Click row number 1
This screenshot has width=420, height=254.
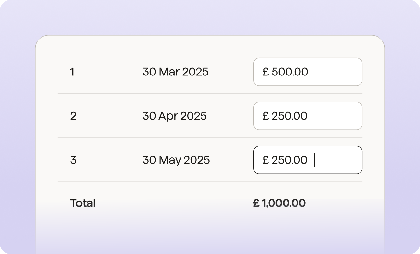click(72, 72)
